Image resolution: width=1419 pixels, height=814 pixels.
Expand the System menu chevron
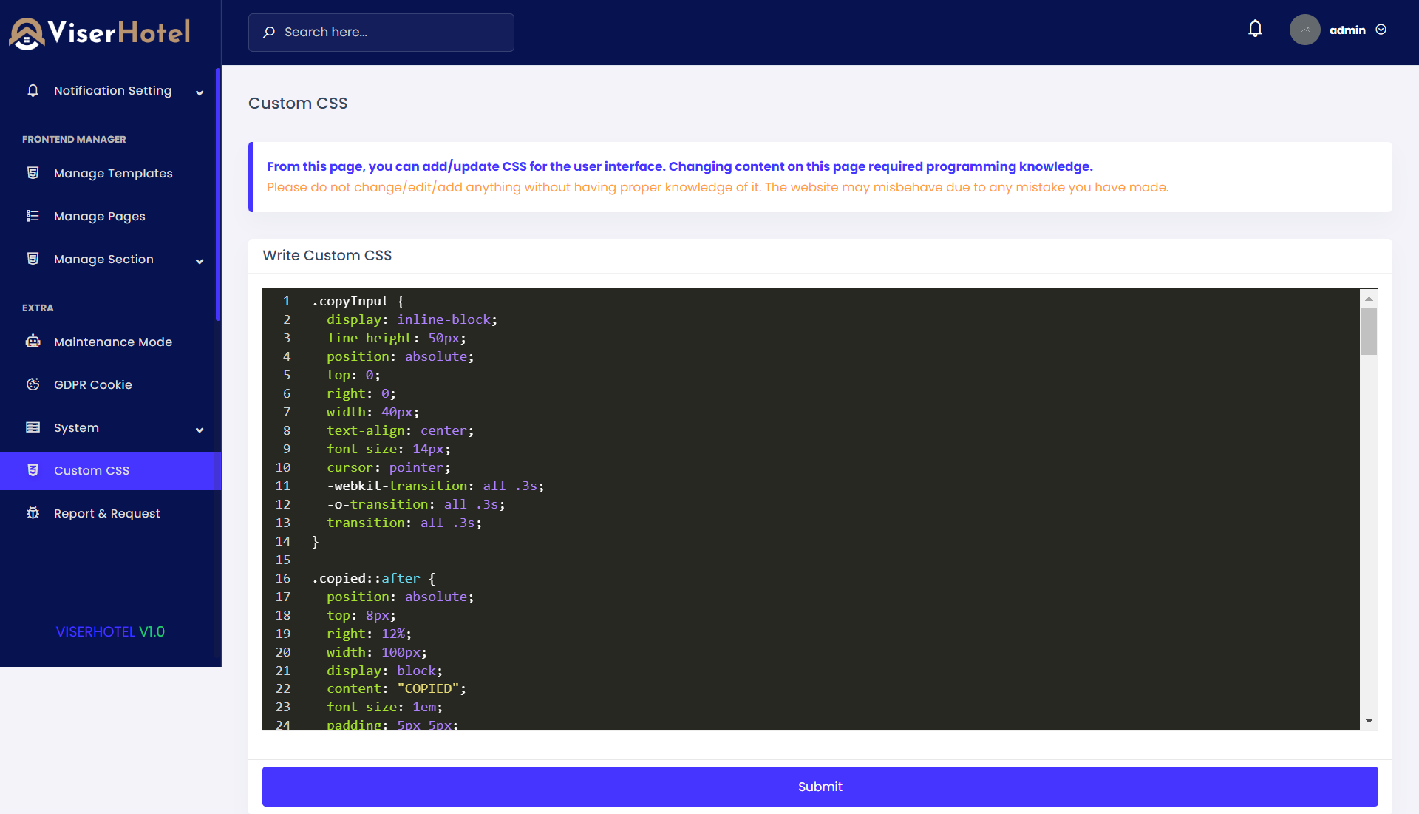pos(200,430)
